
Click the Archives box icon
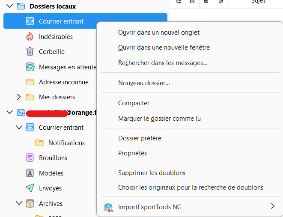30,203
